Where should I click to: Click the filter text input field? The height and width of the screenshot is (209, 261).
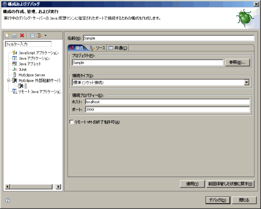[x=28, y=44]
